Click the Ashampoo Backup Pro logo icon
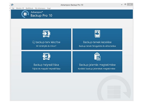 (x=25, y=14)
